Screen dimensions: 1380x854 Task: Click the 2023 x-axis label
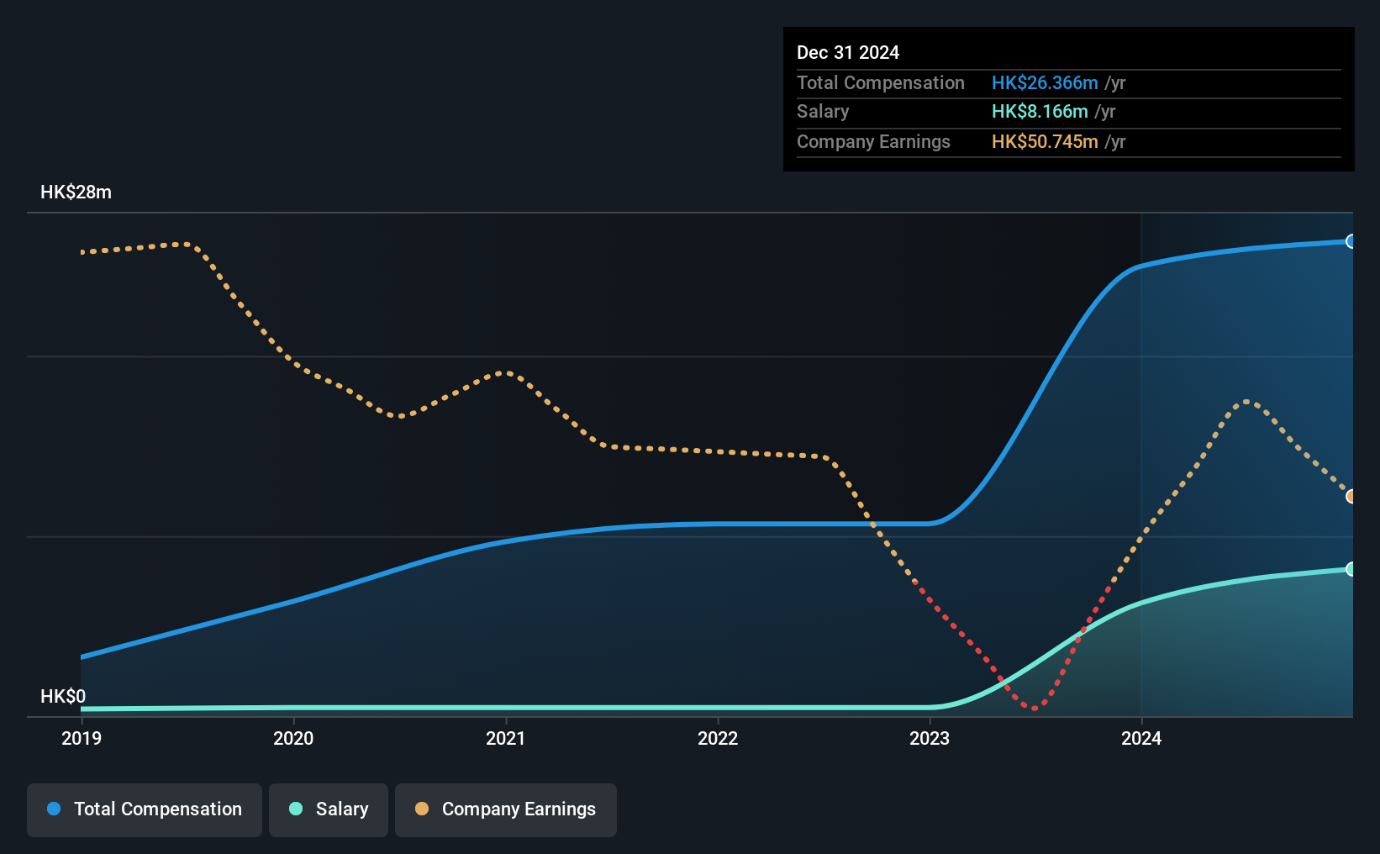pos(930,738)
